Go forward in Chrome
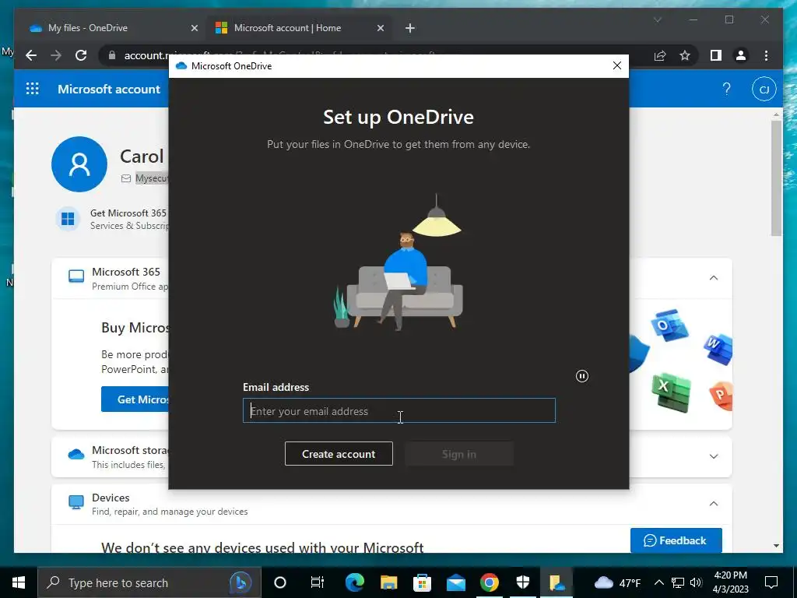 click(x=56, y=55)
